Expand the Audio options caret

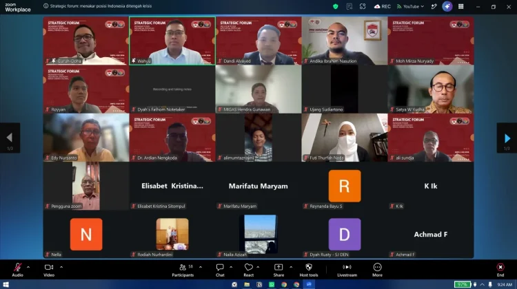28,267
